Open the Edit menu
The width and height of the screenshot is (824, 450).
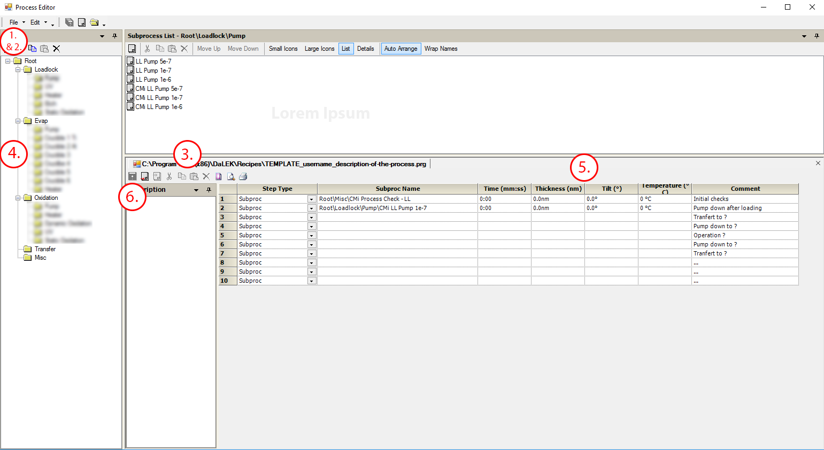coord(35,22)
